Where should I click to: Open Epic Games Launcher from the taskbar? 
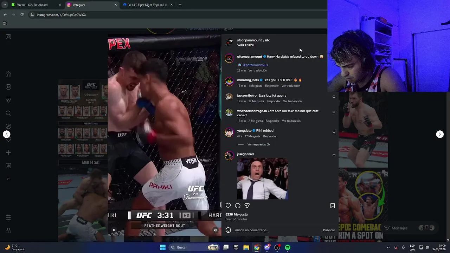[x=236, y=247]
